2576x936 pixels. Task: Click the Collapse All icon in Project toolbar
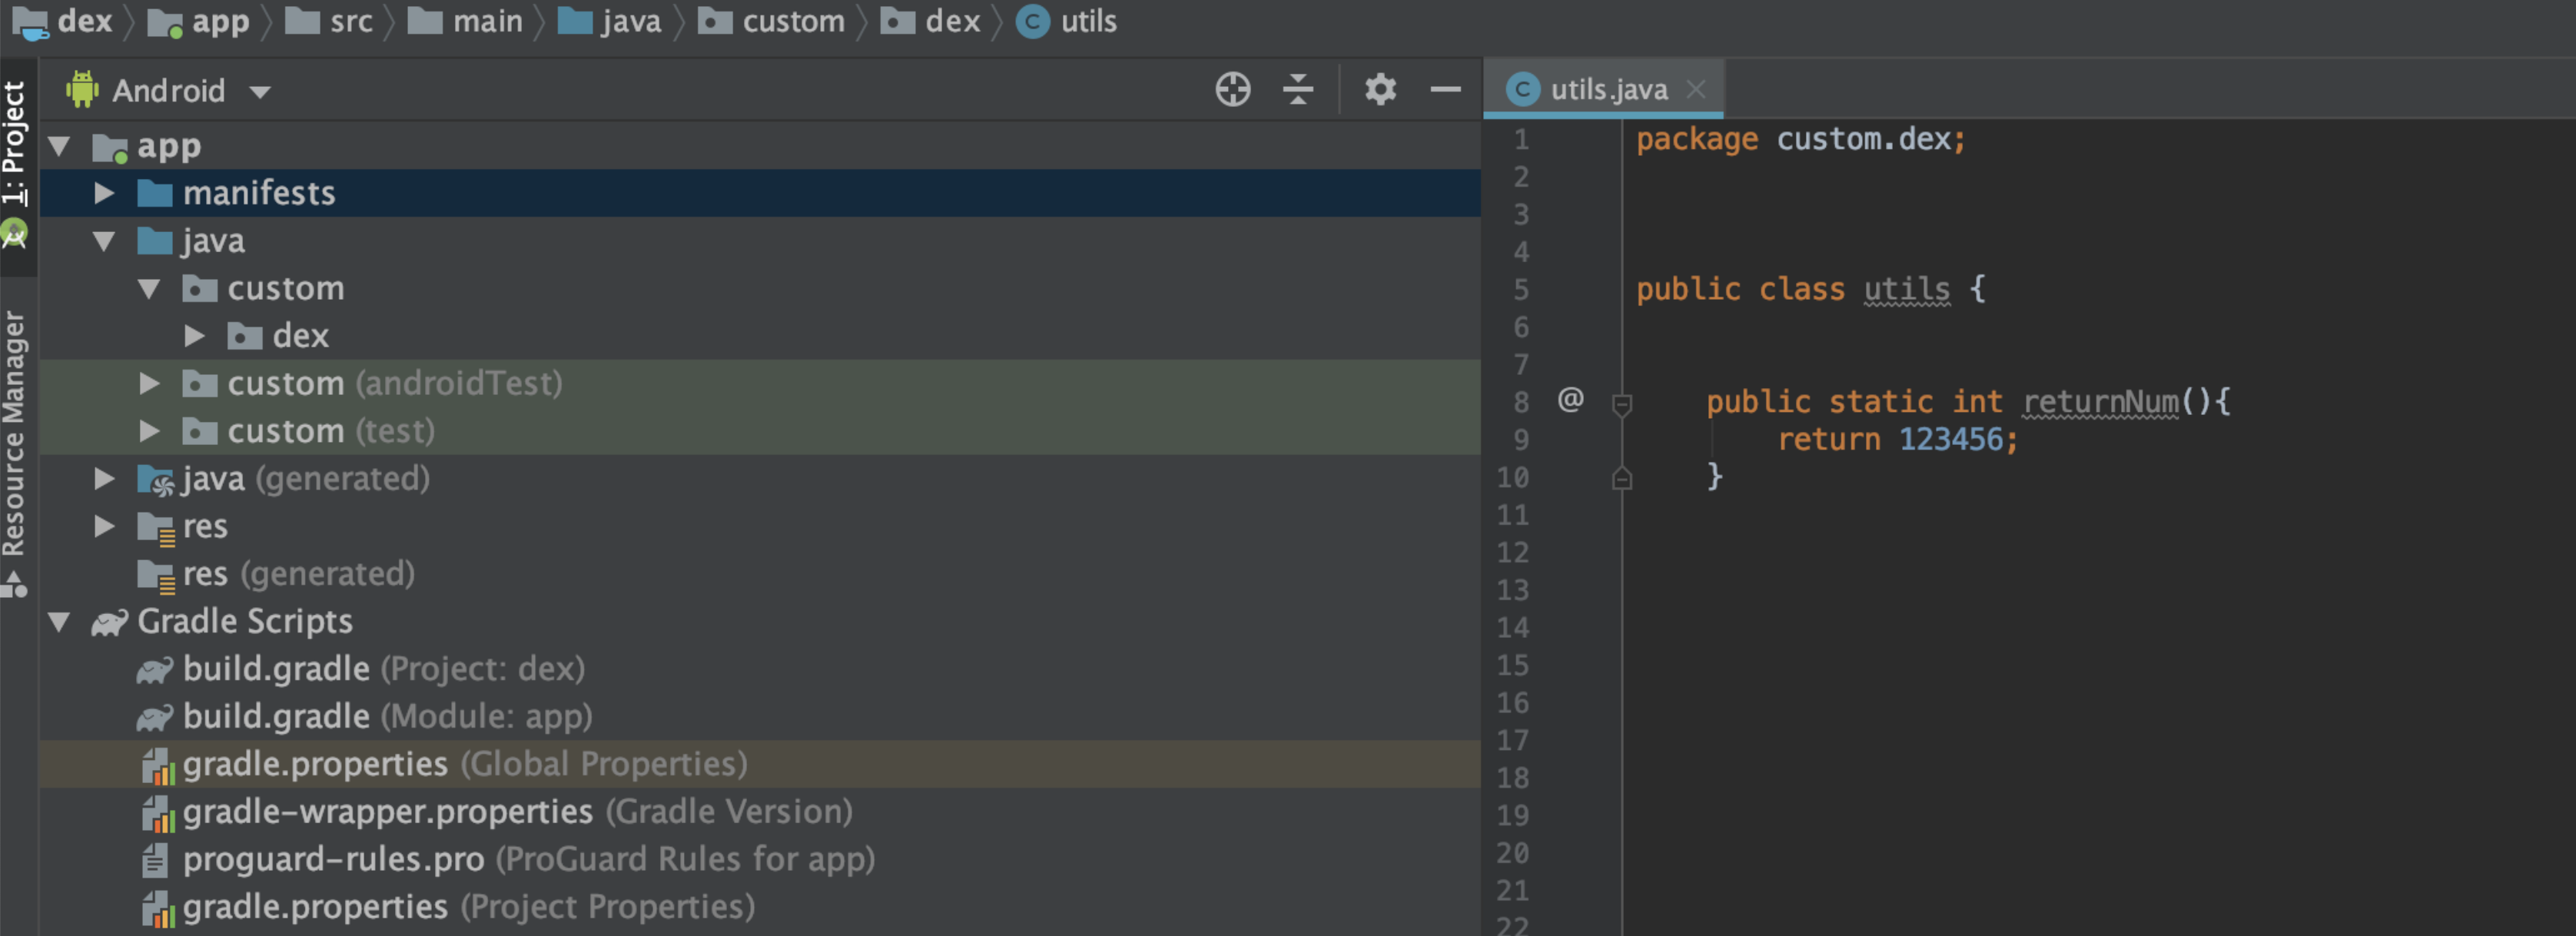[1298, 89]
